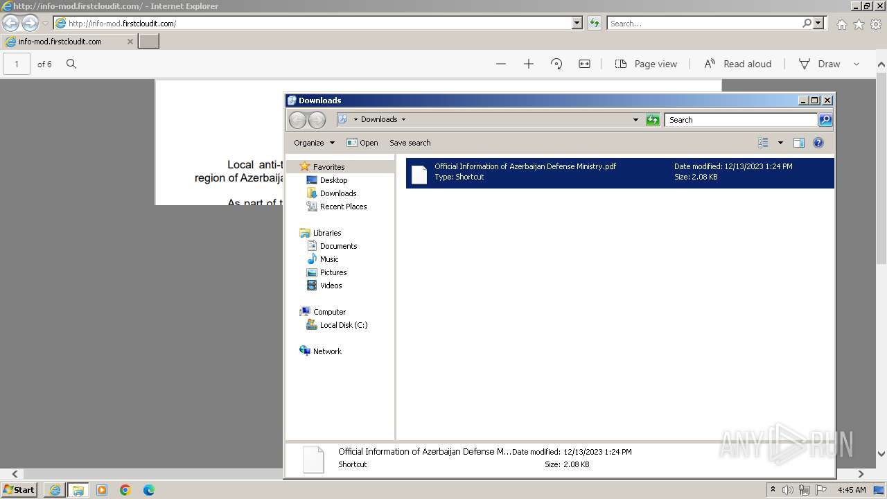Select Official Information of Azerbaijan Defense Ministry.pdf
Image resolution: width=887 pixels, height=499 pixels.
tap(620, 173)
